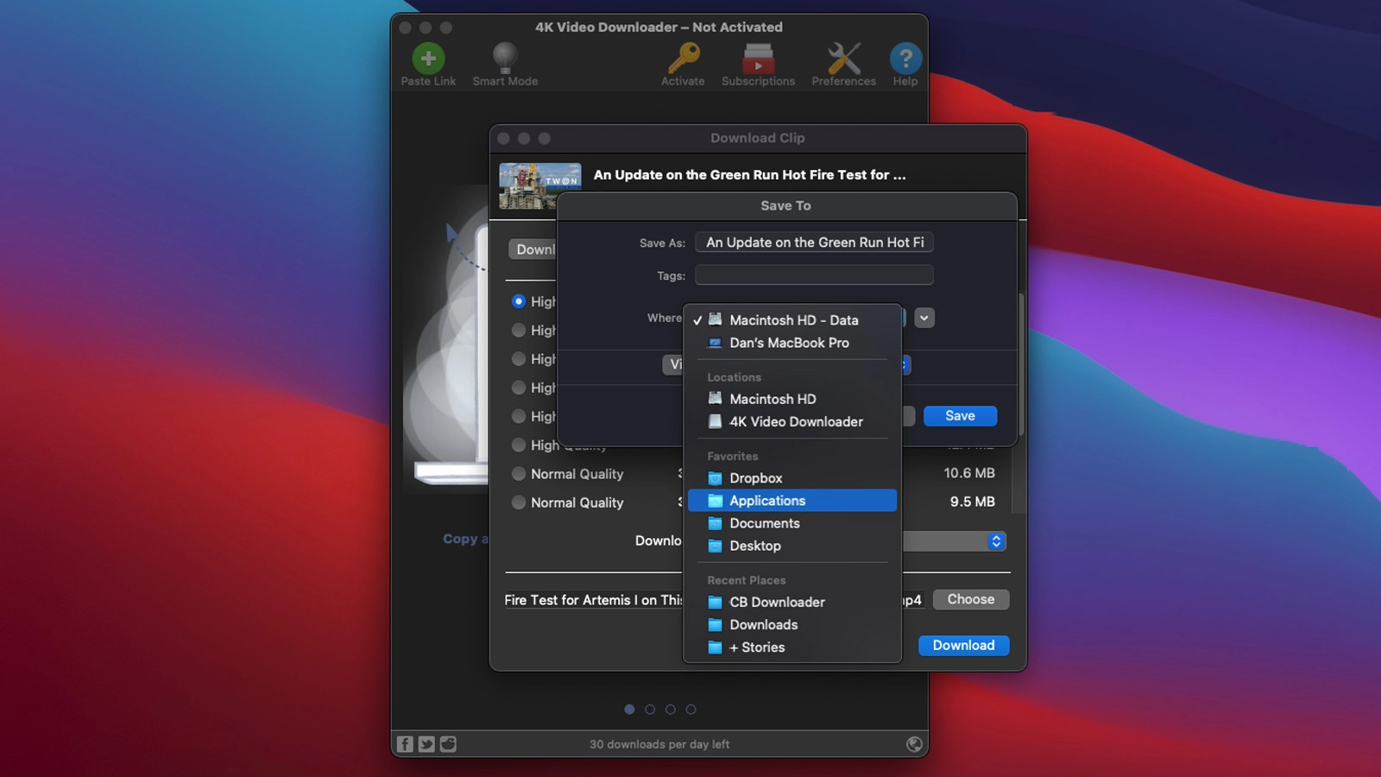
Task: Click the Paste Link toolbar icon
Action: [x=428, y=59]
